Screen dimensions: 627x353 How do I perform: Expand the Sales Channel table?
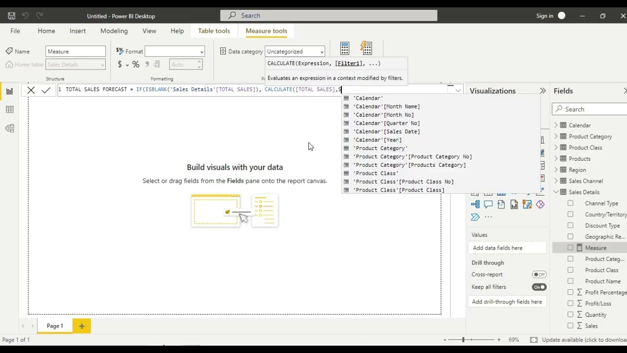556,181
